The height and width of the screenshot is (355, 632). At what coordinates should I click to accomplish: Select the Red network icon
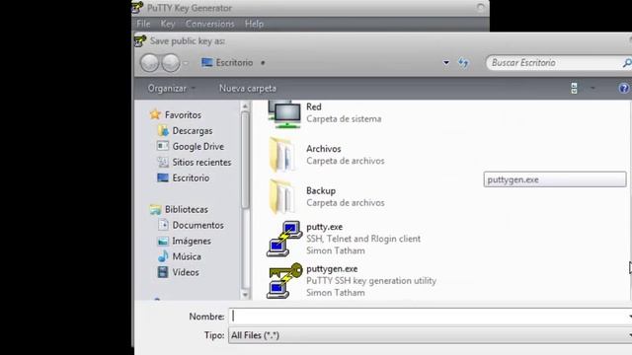(284, 114)
